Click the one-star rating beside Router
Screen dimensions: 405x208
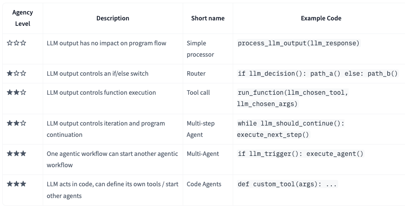(x=16, y=73)
